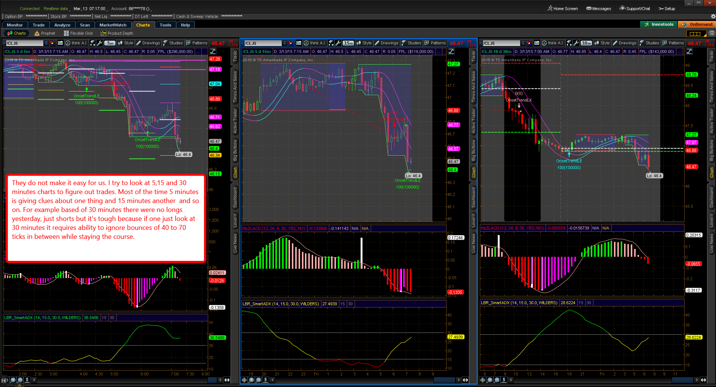
Task: Toggle OnDemand mode
Action: [697, 24]
